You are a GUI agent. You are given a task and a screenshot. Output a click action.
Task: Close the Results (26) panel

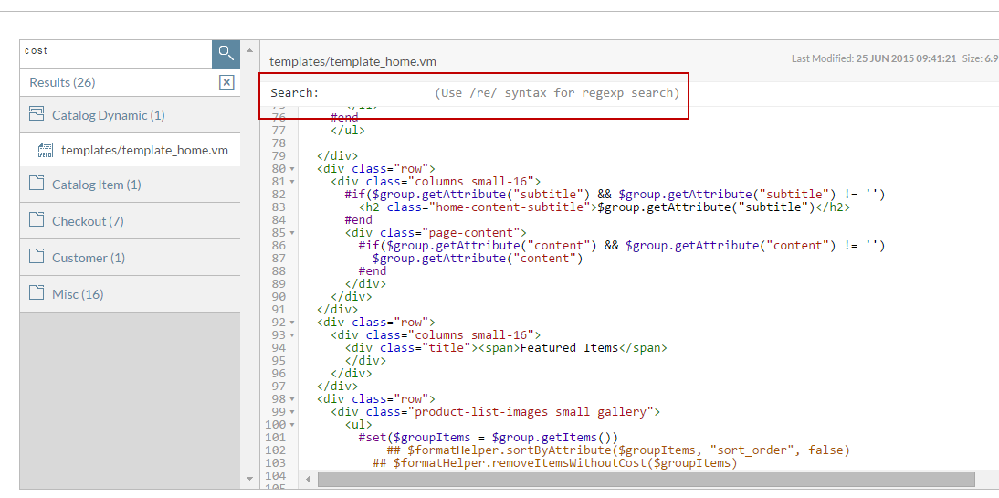(226, 82)
